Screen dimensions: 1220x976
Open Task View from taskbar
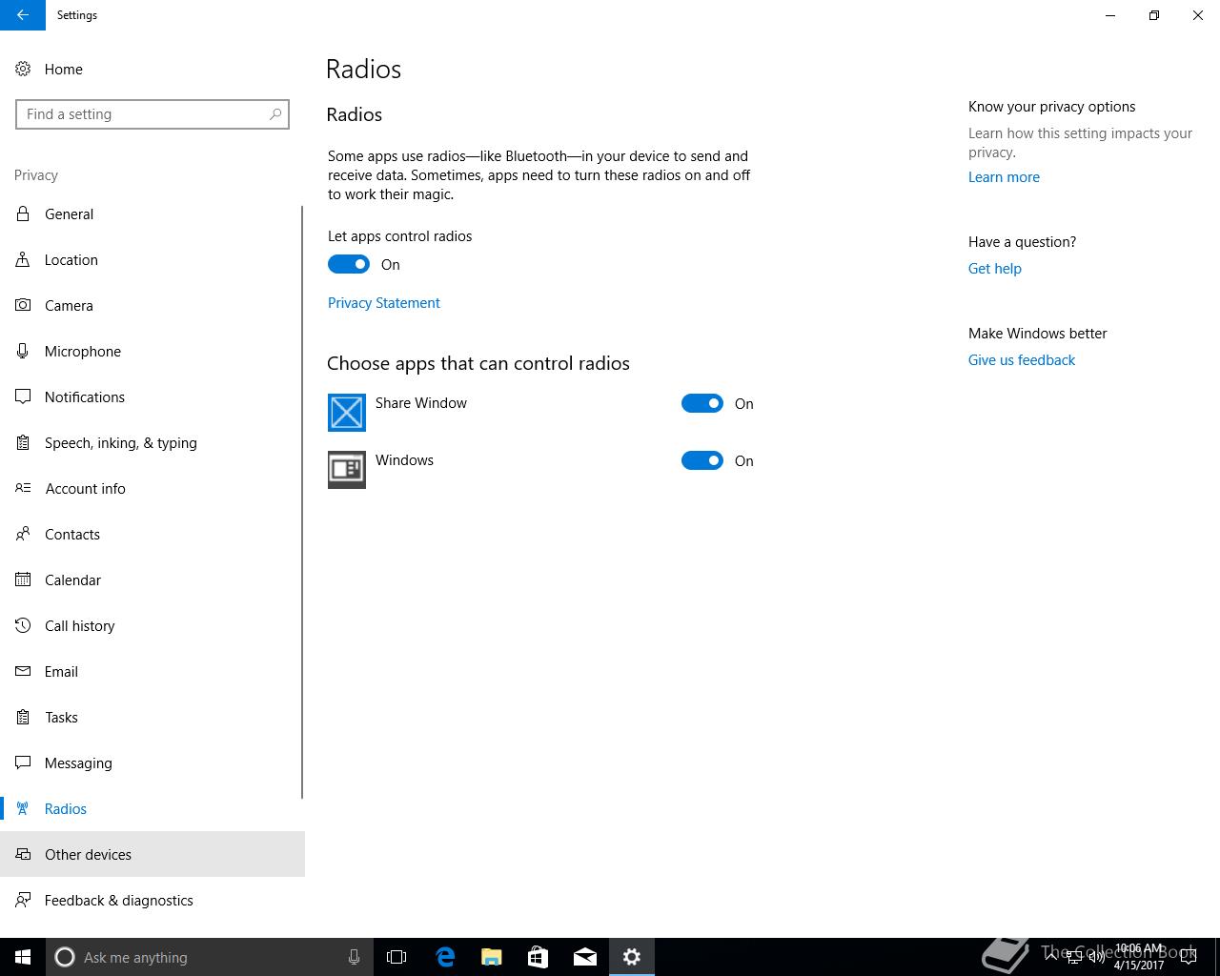pyautogui.click(x=396, y=957)
